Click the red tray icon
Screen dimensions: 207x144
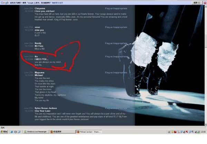tap(175, 132)
